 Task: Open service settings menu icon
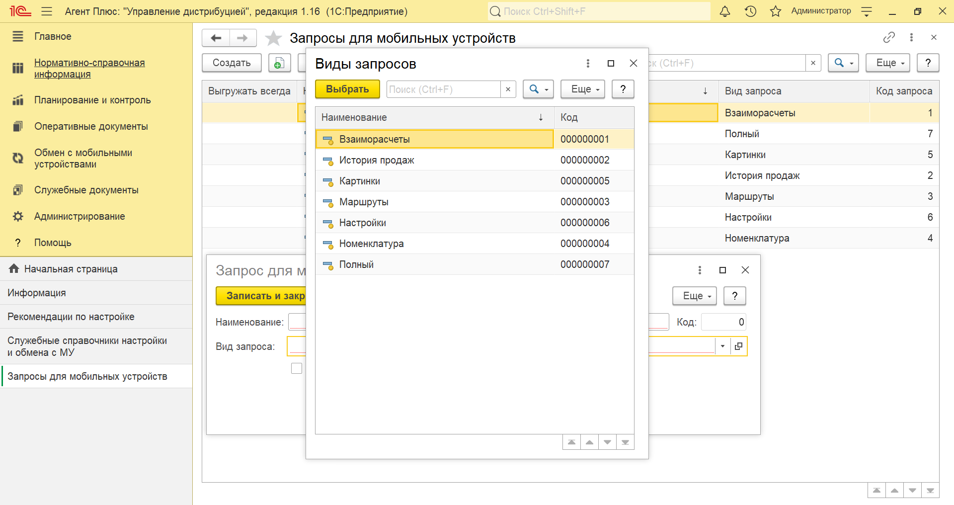click(x=867, y=11)
